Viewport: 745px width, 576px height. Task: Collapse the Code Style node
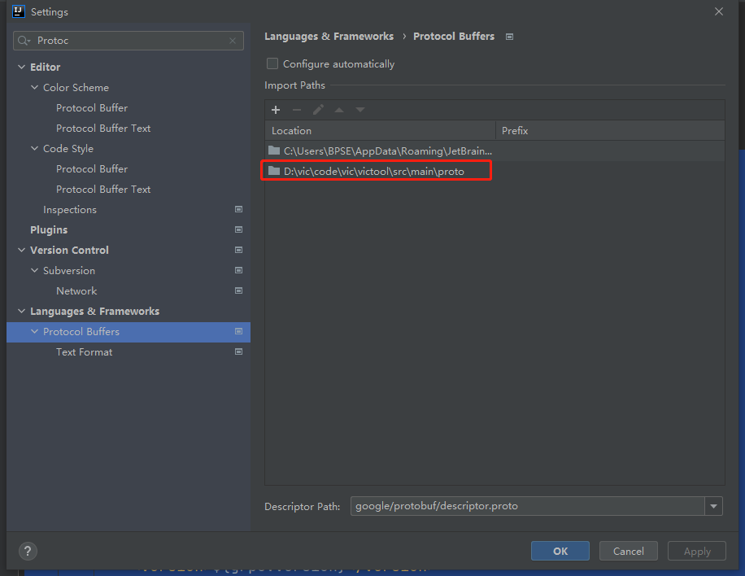tap(35, 149)
